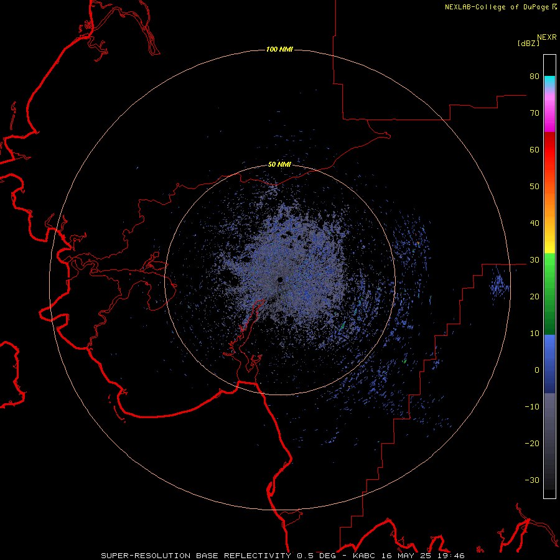Viewport: 560px width, 560px height.
Task: Click the cyan top segment of colorbar
Action: 549,80
